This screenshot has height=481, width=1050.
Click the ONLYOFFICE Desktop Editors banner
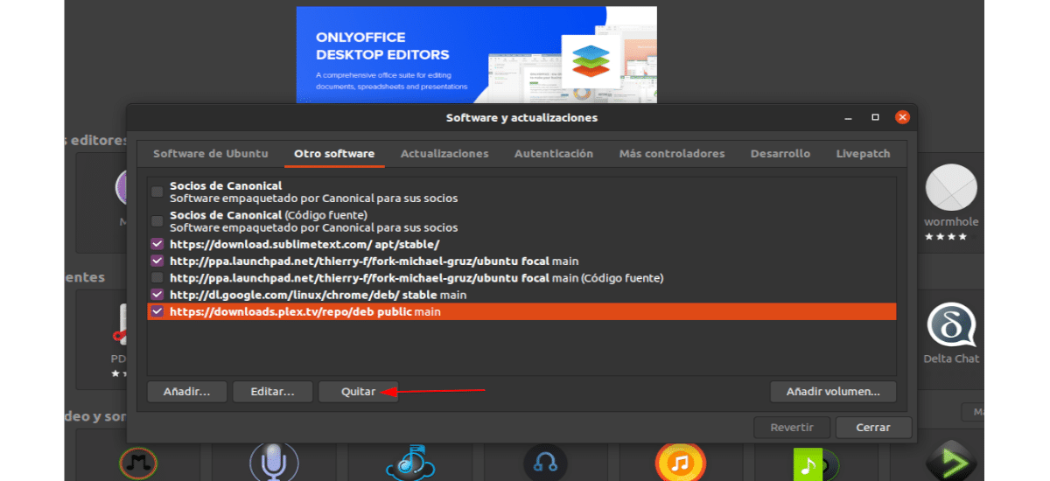click(x=476, y=54)
